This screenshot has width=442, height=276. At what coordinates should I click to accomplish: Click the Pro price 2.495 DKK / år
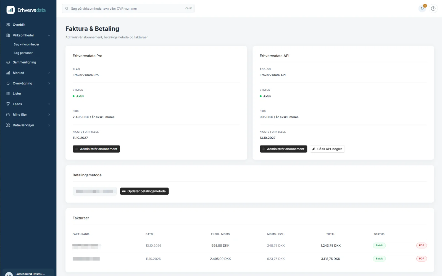coord(94,117)
